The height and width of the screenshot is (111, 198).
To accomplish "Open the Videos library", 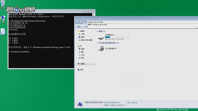I will coord(81,49).
